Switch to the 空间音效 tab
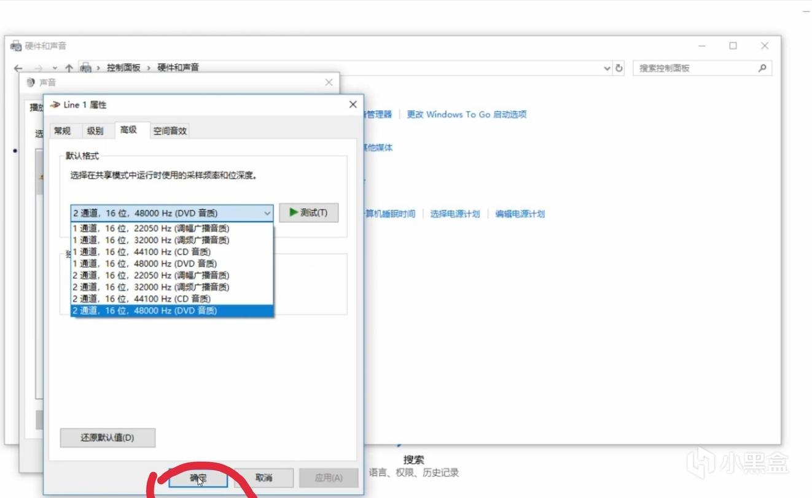812x498 pixels. coord(170,131)
